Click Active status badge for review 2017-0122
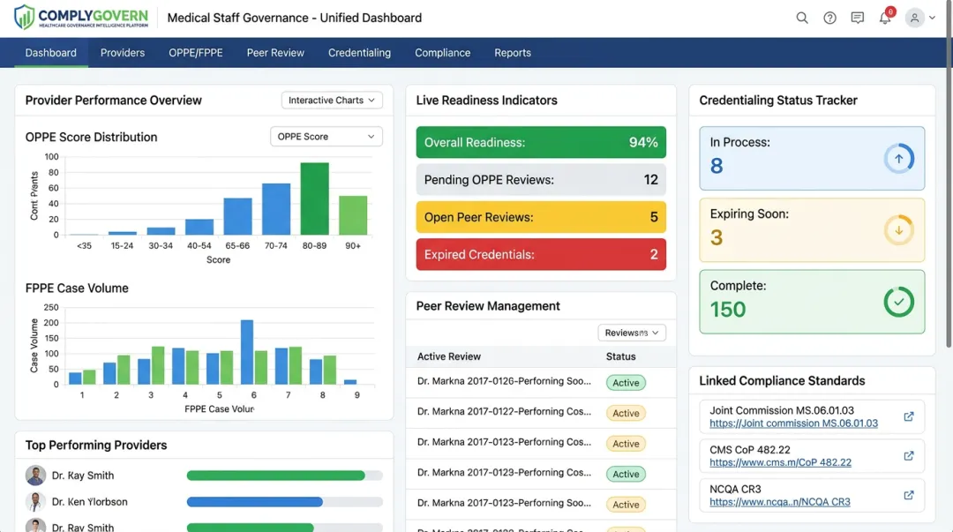This screenshot has height=532, width=953. point(626,413)
